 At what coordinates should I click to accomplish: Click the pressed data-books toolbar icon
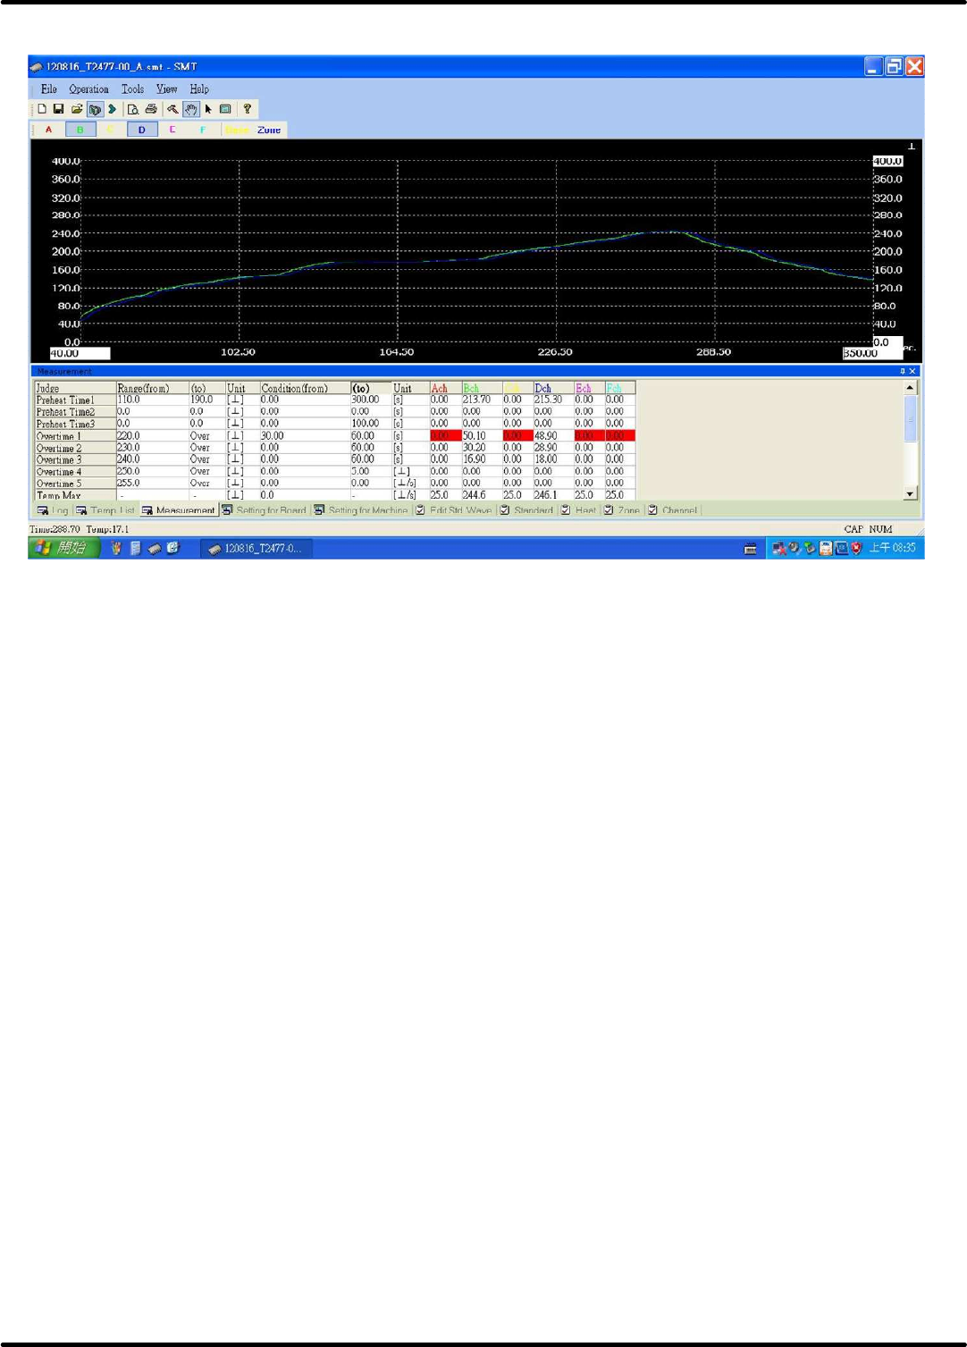pos(95,109)
